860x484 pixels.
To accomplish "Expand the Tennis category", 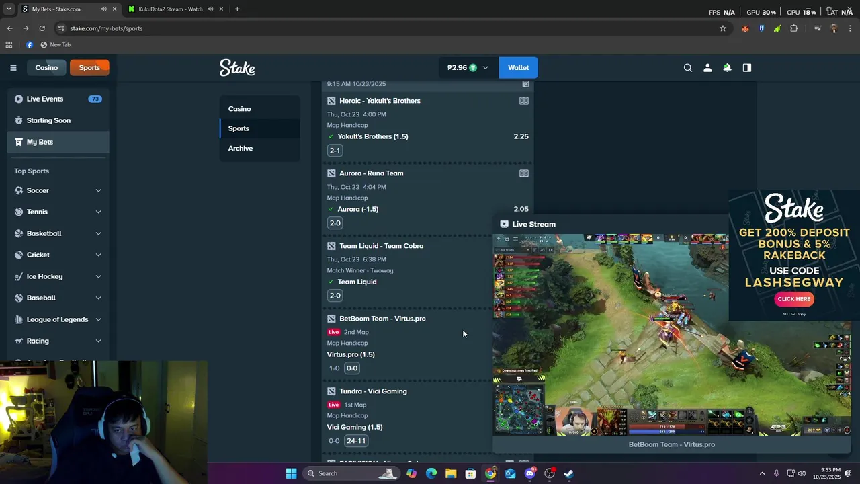I will tap(98, 212).
